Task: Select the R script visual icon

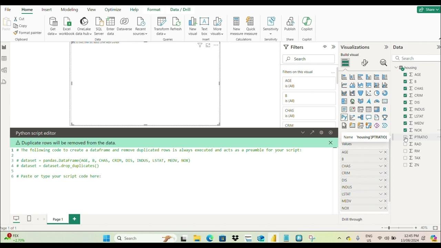Action: [x=384, y=109]
